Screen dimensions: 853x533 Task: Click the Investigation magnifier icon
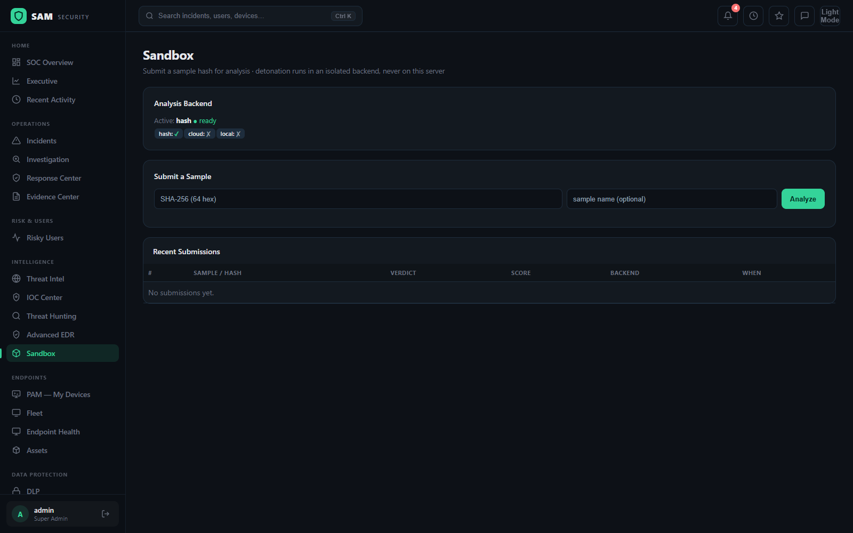click(x=17, y=159)
